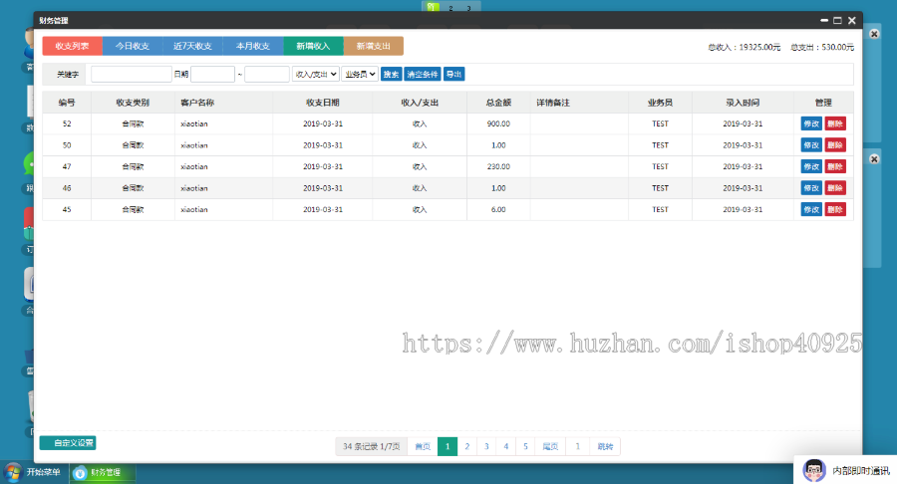This screenshot has height=484, width=897.
Task: Delete record 50 with 删除 button
Action: (835, 145)
